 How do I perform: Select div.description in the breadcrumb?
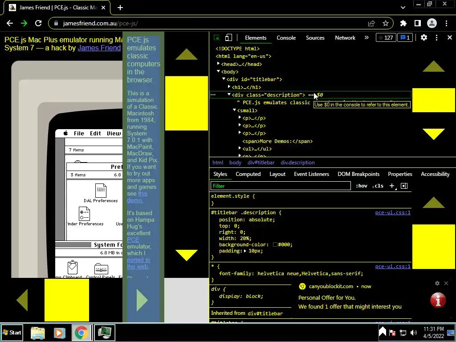[297, 163]
